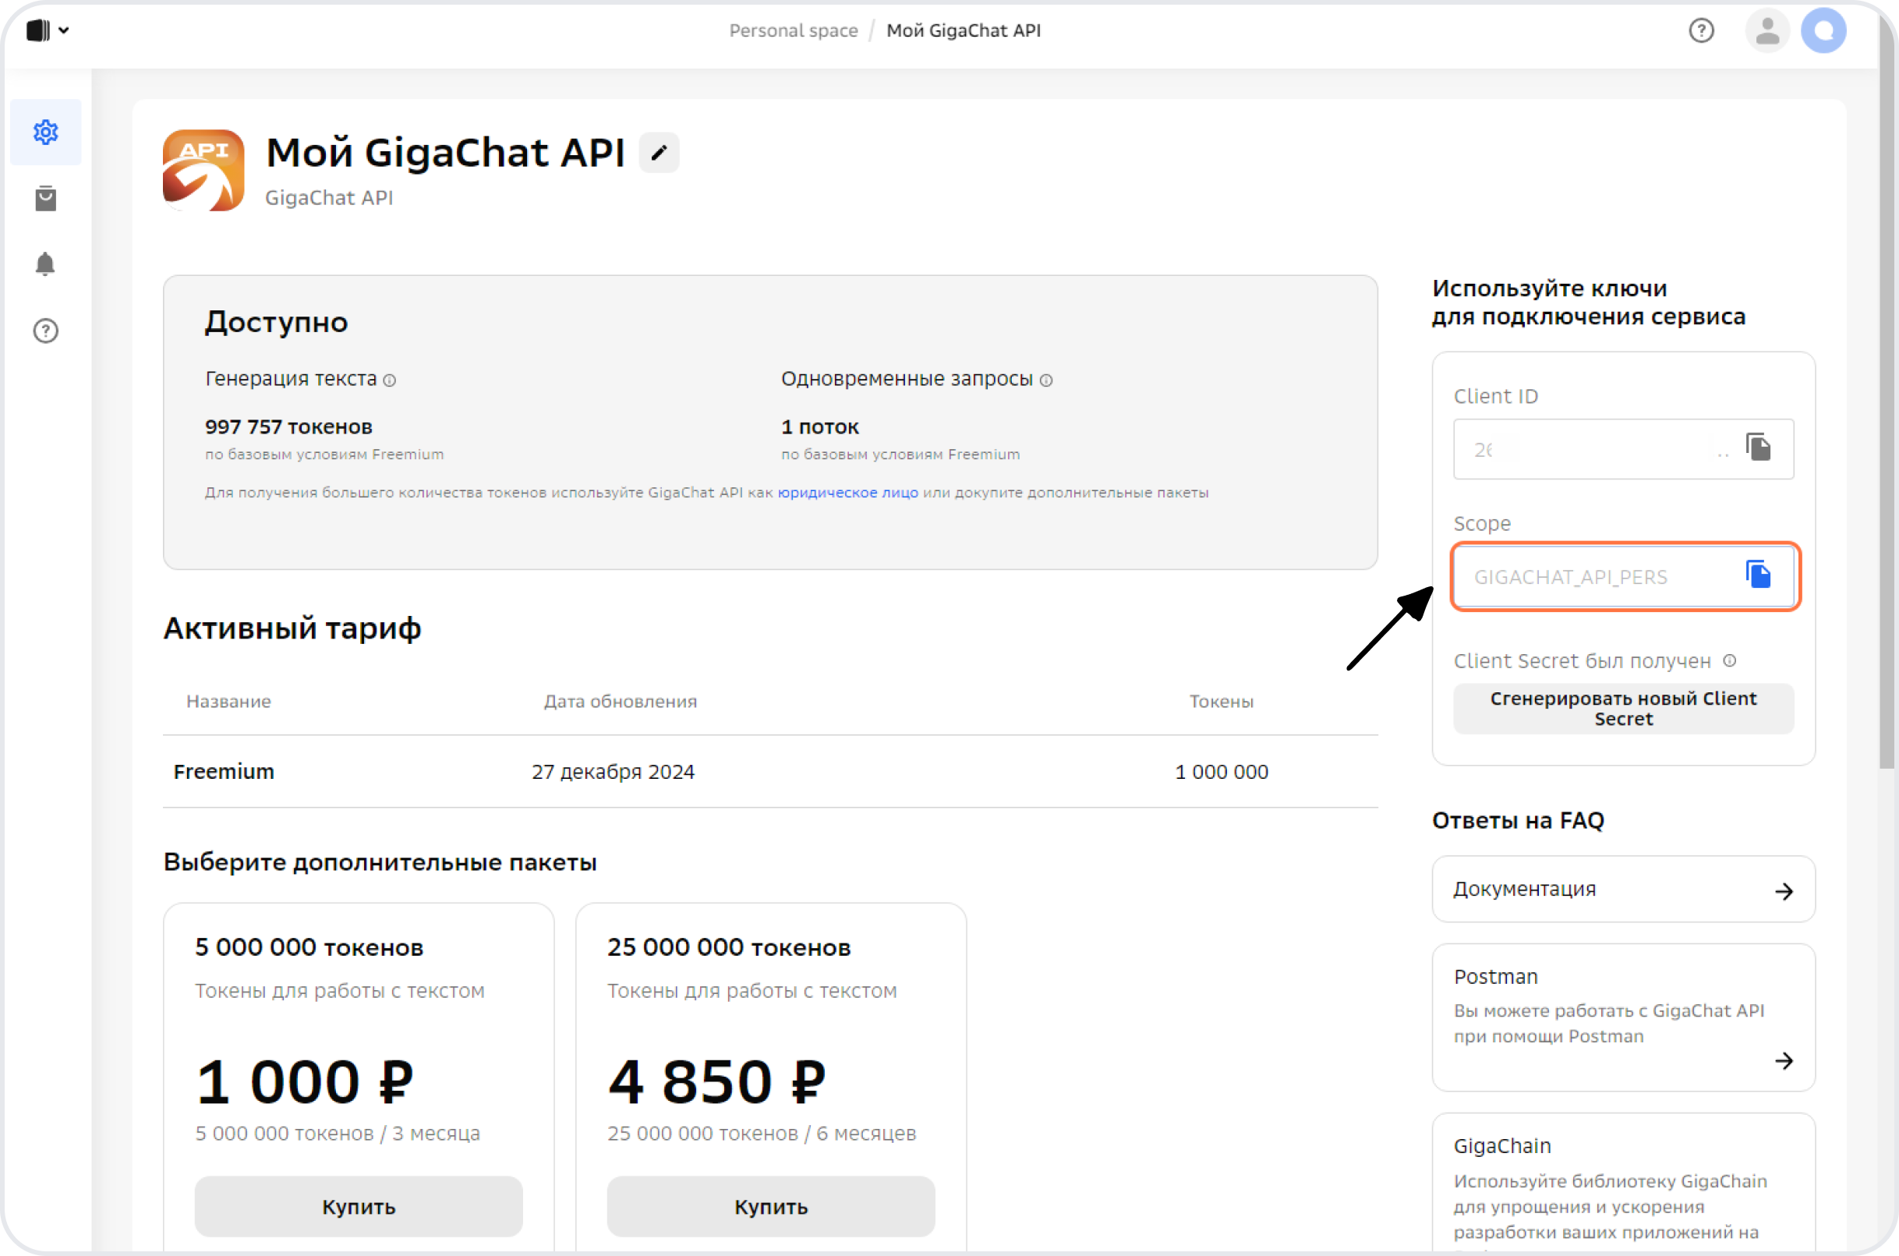The width and height of the screenshot is (1899, 1256).
Task: Click the blue chat assistant icon top right
Action: tap(1823, 30)
